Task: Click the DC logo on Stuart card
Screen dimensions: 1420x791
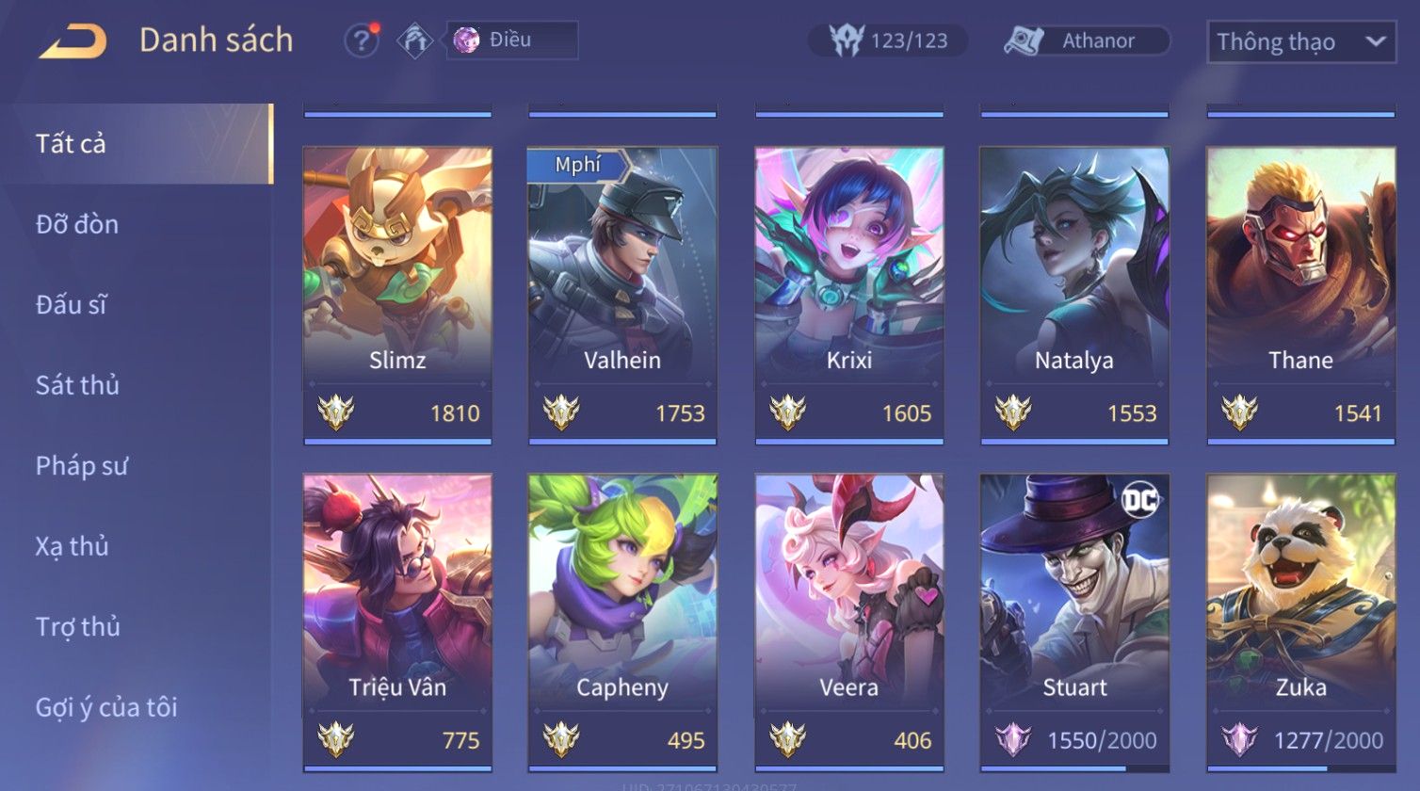Action: pos(1139,499)
